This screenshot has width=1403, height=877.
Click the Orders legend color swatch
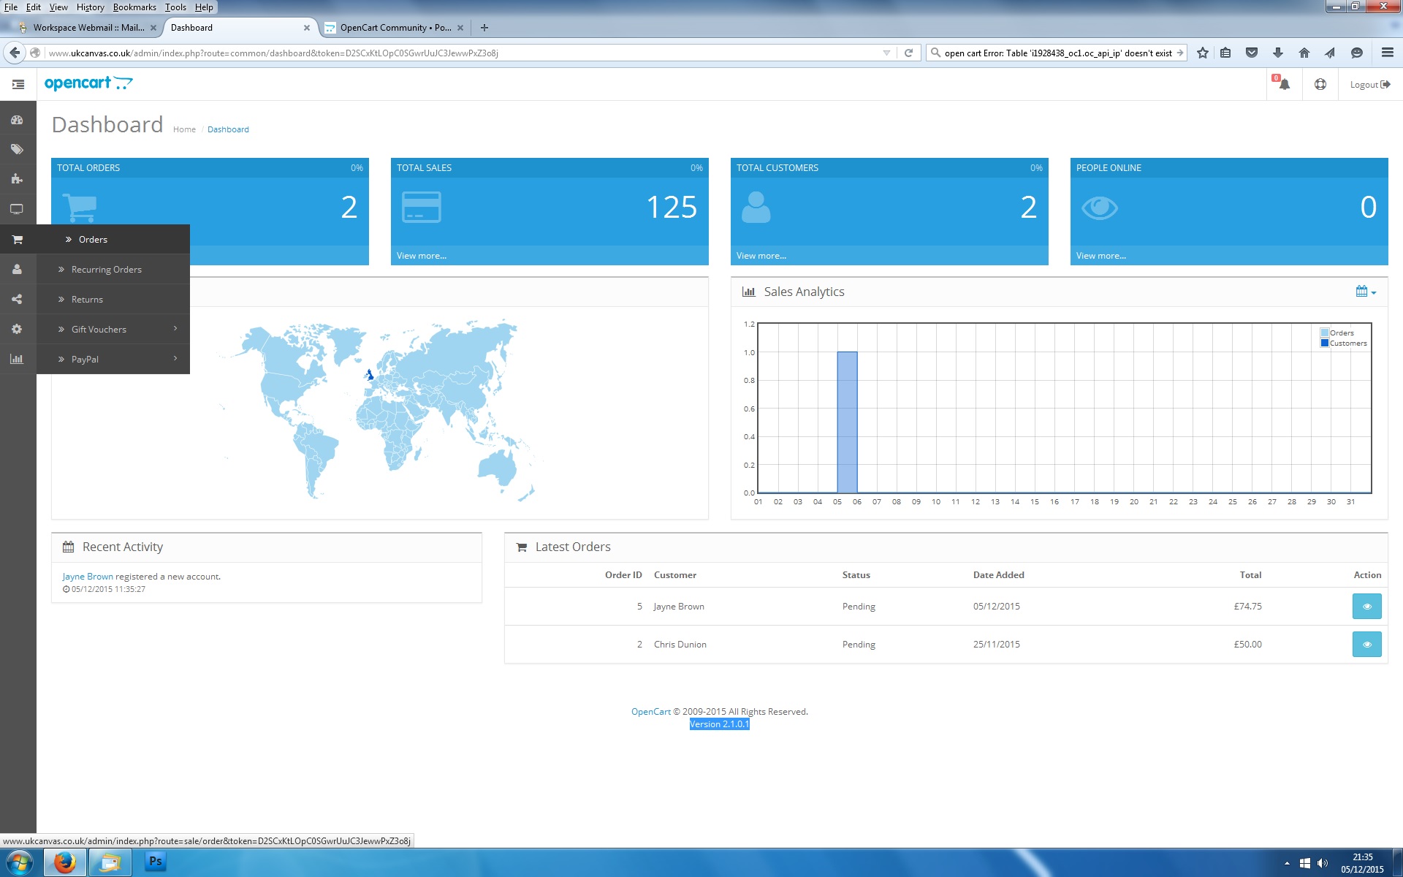tap(1325, 333)
